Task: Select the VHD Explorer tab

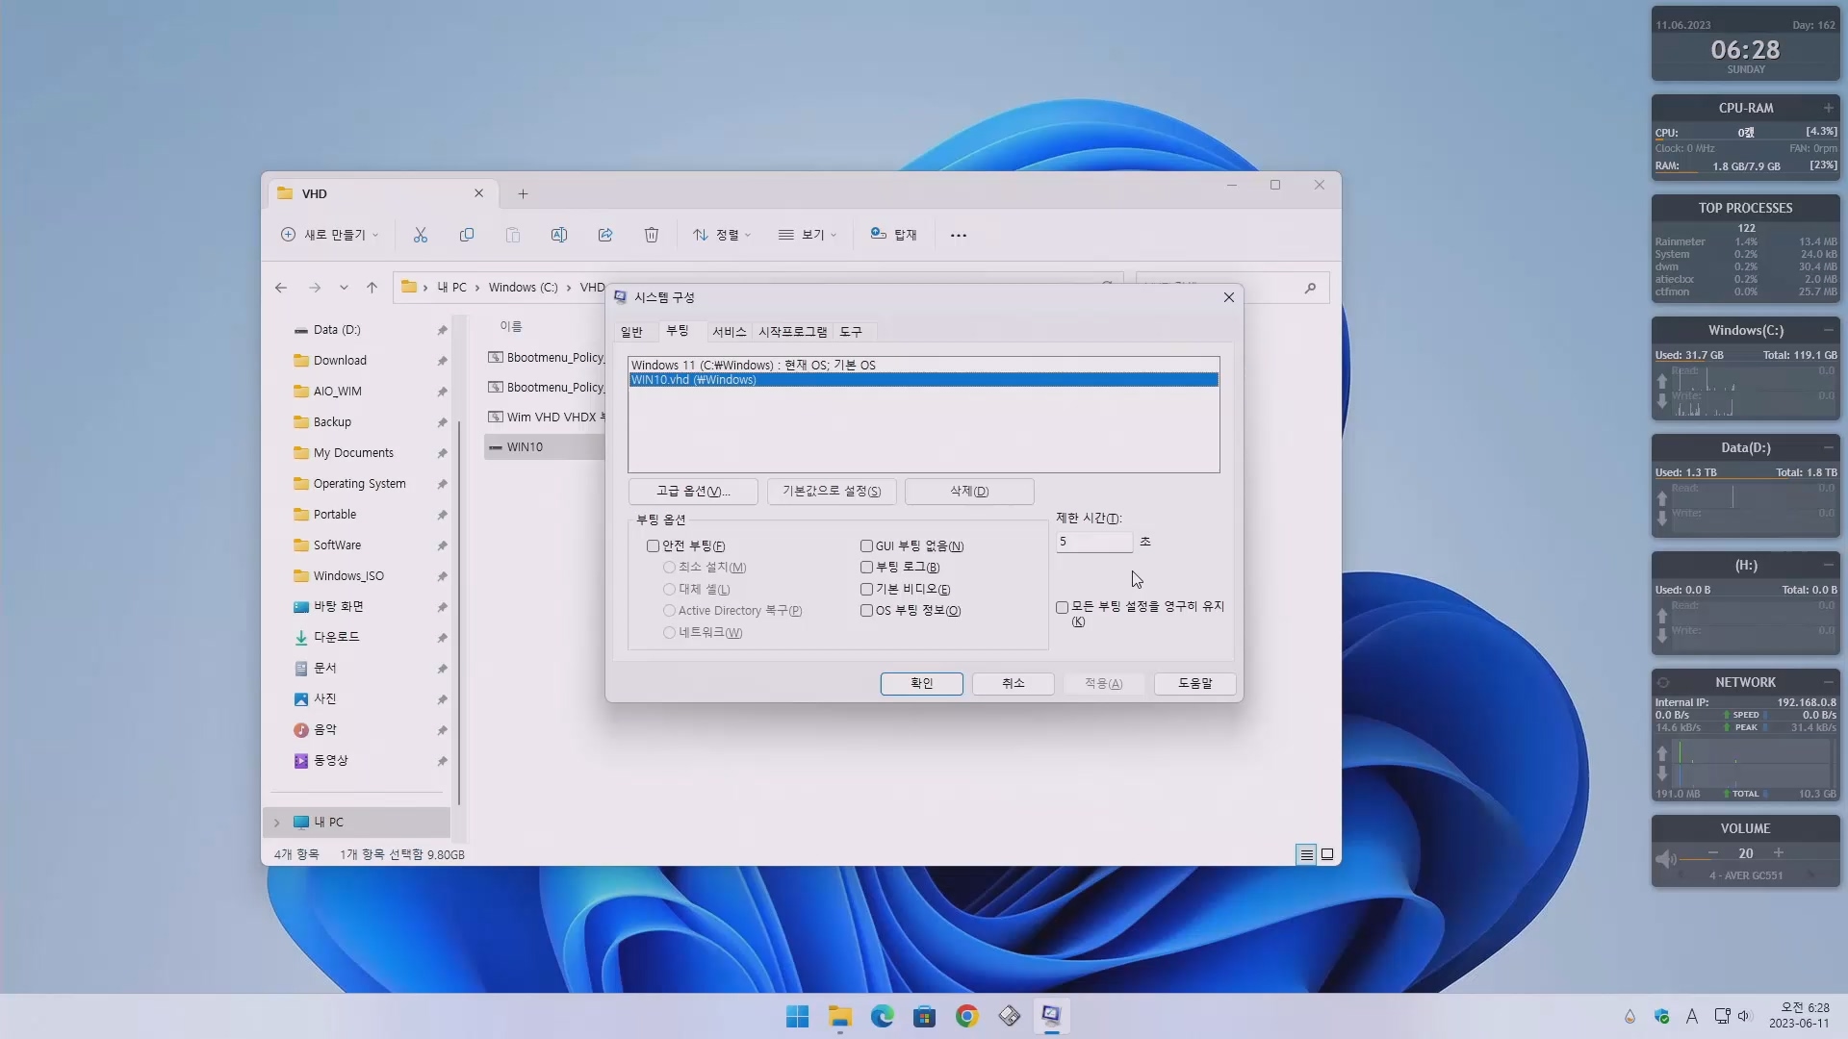Action: click(382, 193)
